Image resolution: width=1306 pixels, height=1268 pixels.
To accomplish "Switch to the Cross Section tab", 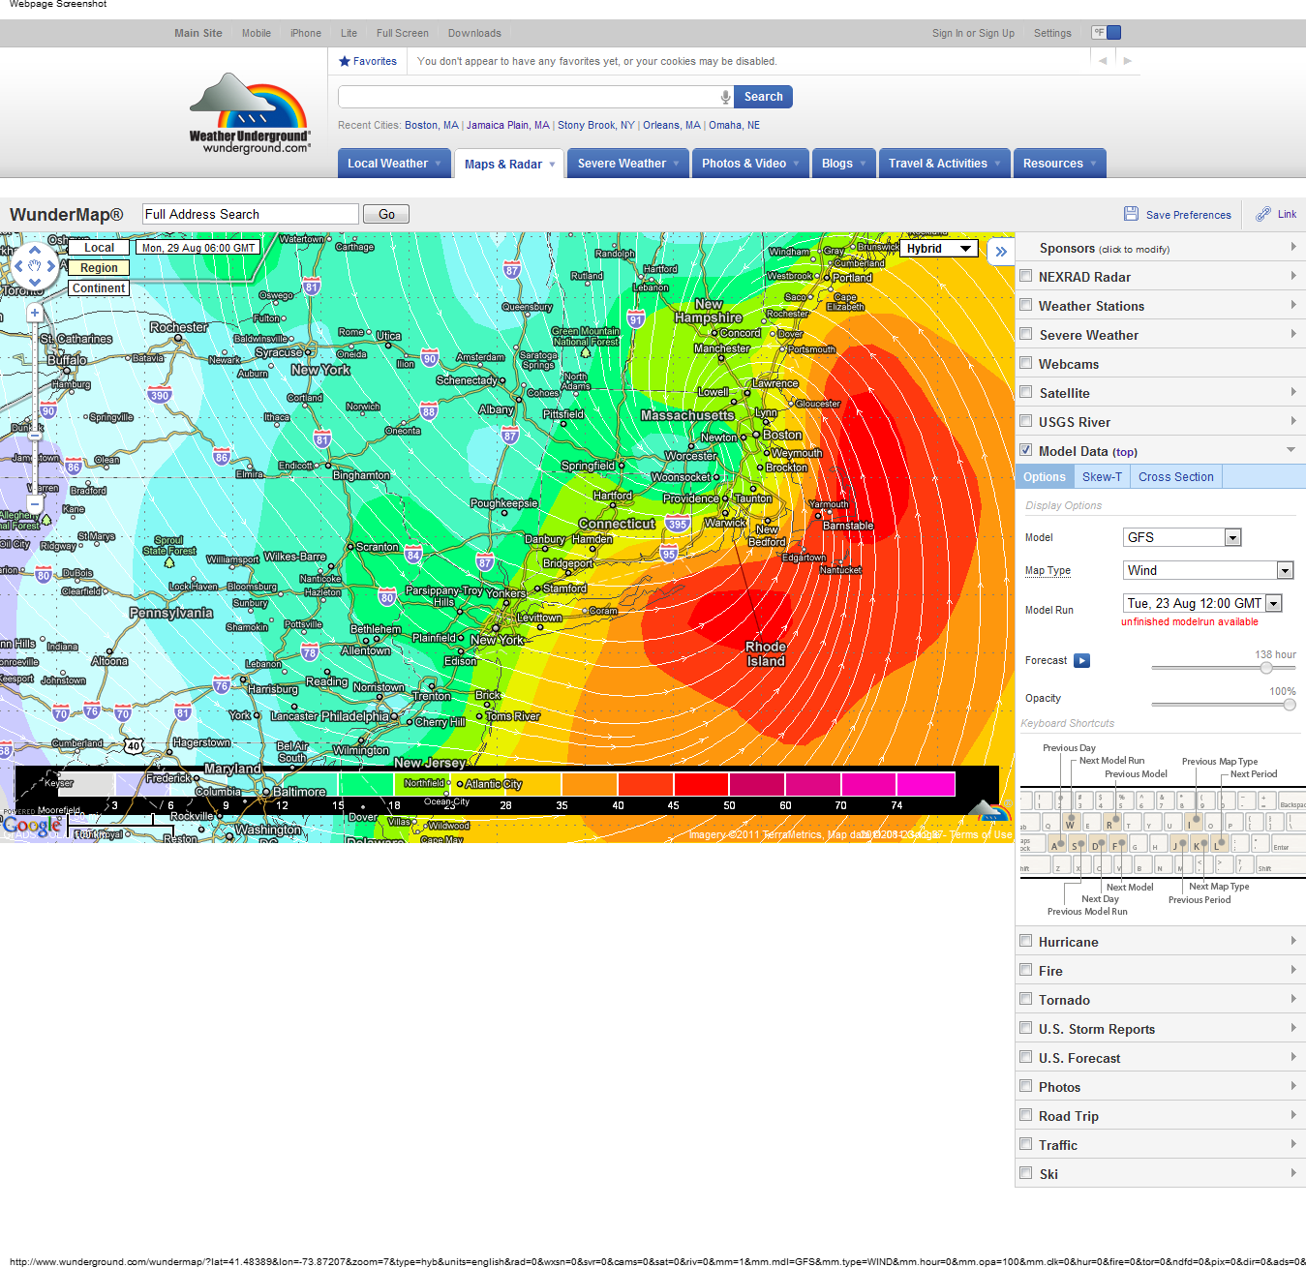I will tap(1175, 476).
